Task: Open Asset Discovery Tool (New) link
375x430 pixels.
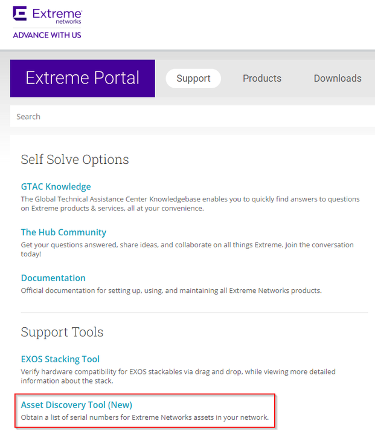Action: pyautogui.click(x=76, y=405)
